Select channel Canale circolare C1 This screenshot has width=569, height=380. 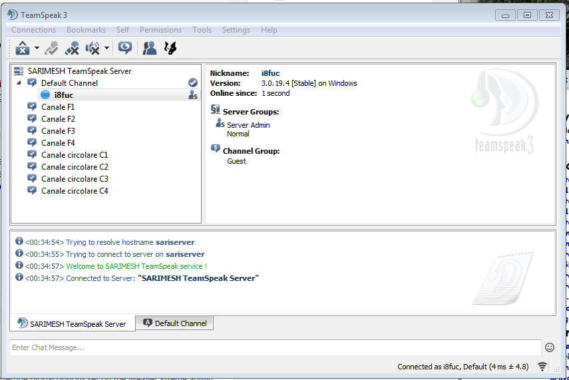(75, 155)
